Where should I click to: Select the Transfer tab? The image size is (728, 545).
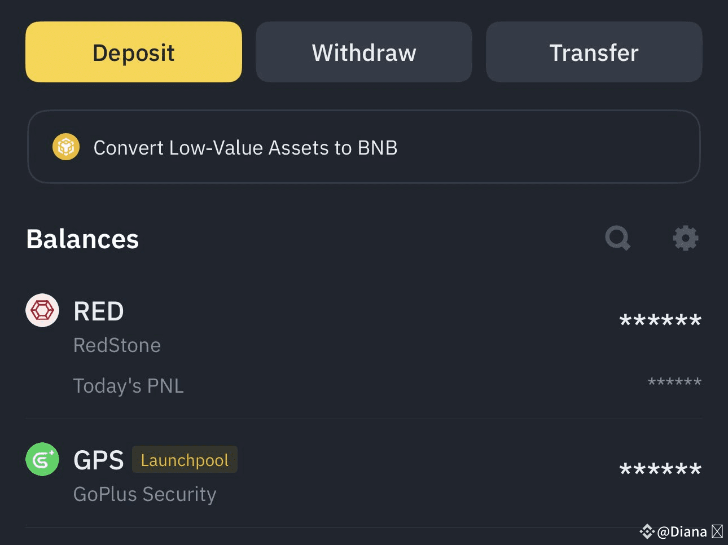coord(594,51)
